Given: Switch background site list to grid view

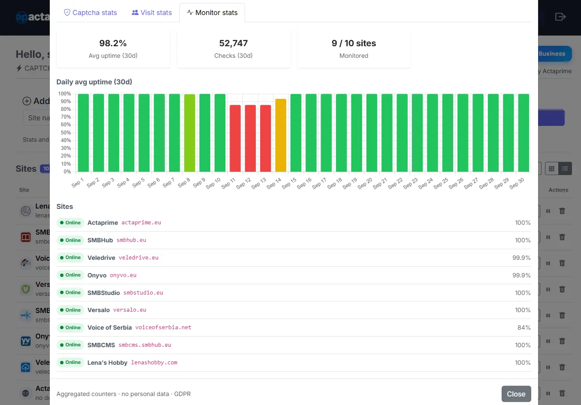Looking at the screenshot, I should coord(552,169).
